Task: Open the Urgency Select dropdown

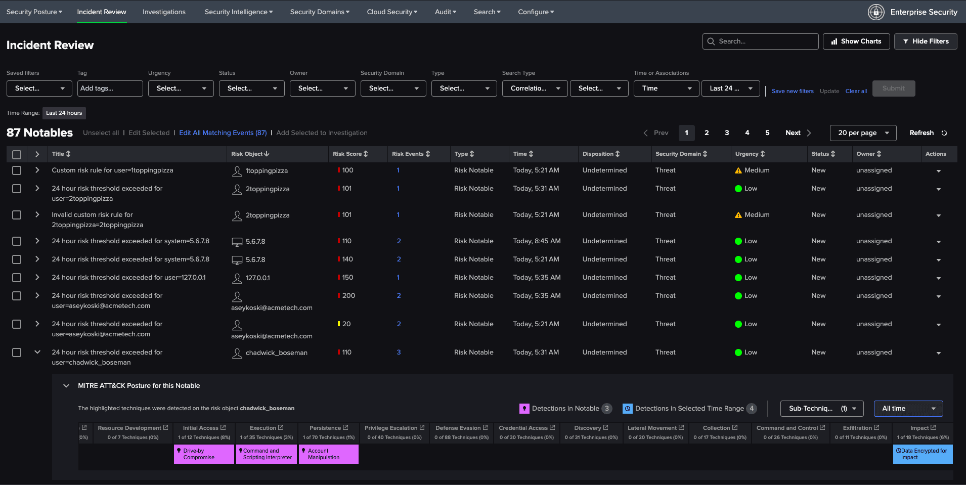Action: (x=181, y=88)
